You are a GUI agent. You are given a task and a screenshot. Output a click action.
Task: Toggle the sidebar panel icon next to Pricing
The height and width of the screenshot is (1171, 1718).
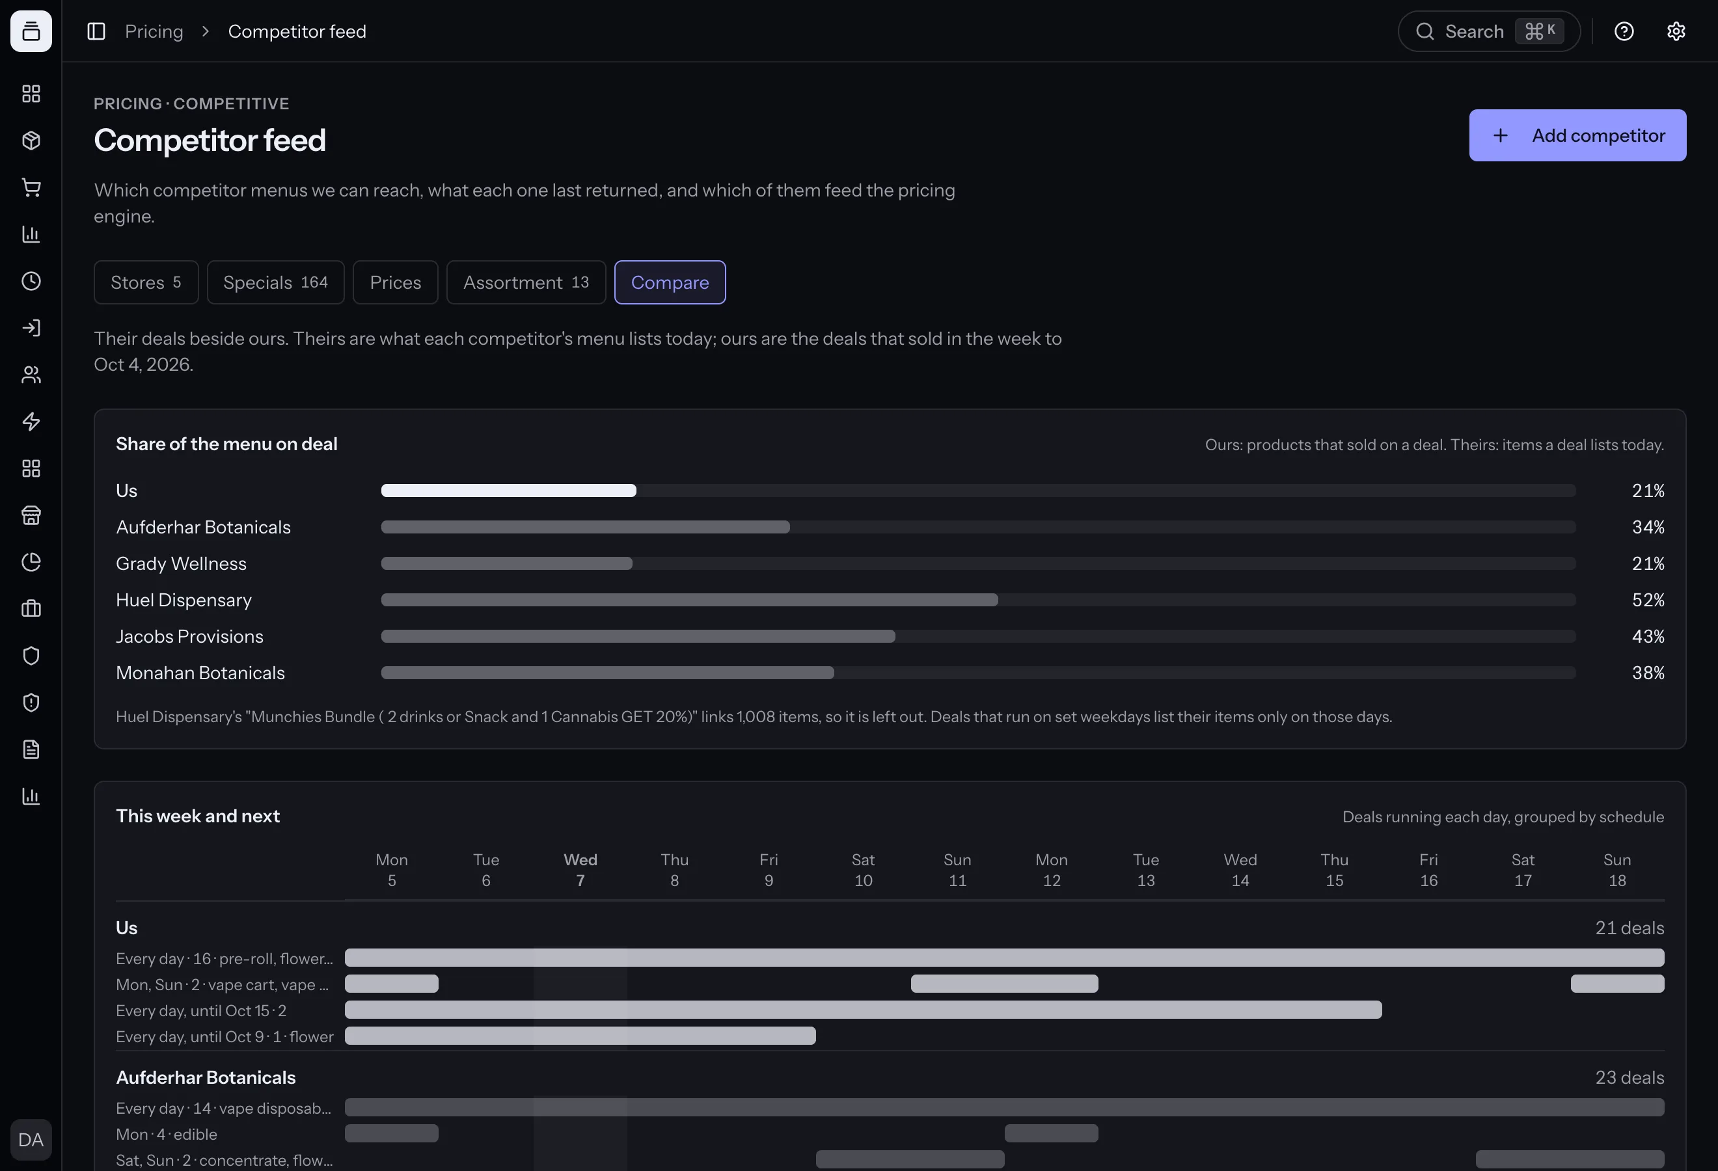(96, 31)
